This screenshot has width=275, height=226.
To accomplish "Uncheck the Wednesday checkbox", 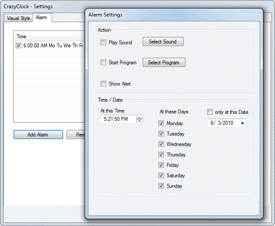I will tap(161, 144).
